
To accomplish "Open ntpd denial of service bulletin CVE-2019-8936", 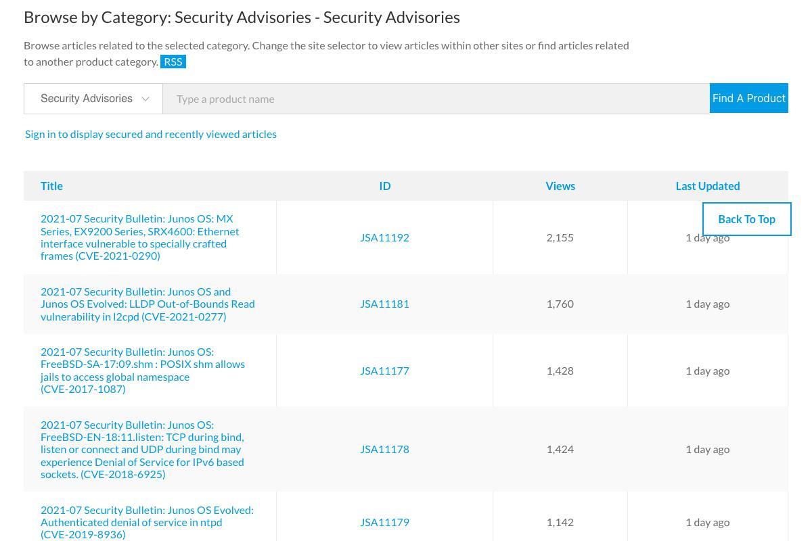I will 147,522.
